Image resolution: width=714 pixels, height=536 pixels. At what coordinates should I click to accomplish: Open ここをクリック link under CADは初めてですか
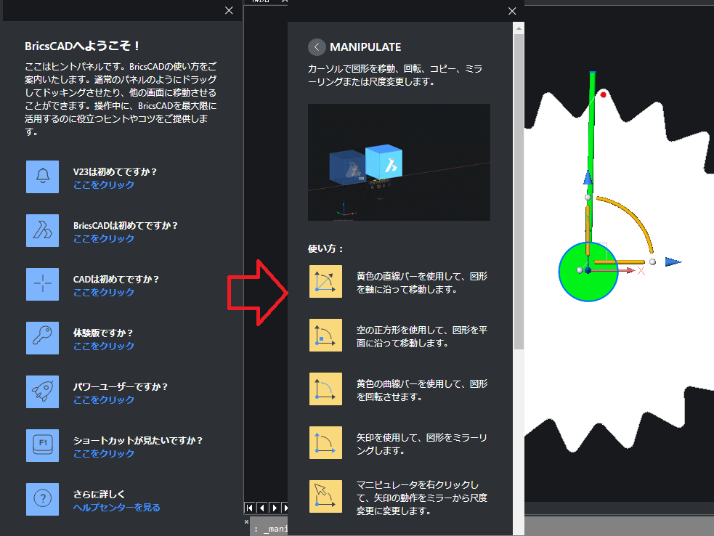pyautogui.click(x=104, y=293)
